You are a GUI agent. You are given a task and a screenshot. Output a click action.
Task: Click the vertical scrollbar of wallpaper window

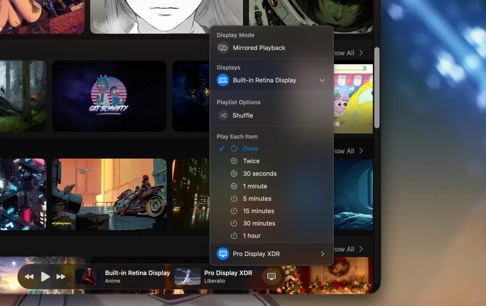point(377,87)
